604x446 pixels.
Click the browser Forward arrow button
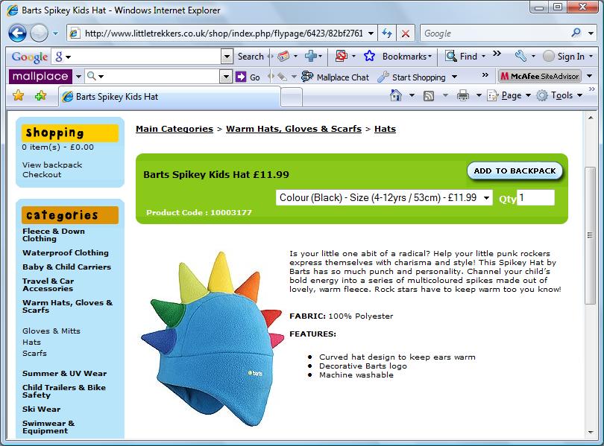39,33
